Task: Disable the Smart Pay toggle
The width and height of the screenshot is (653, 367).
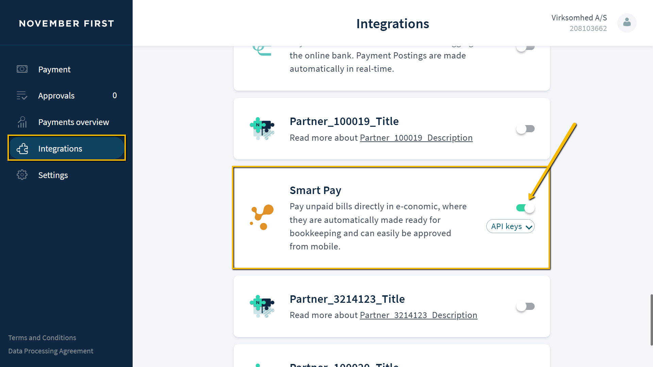Action: (525, 208)
